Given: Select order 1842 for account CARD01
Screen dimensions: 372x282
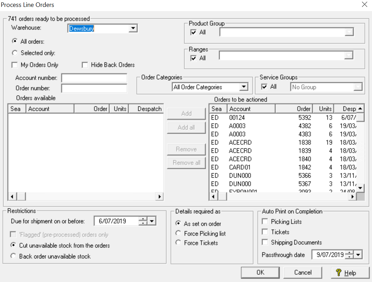Looking at the screenshot, I should [x=283, y=167].
